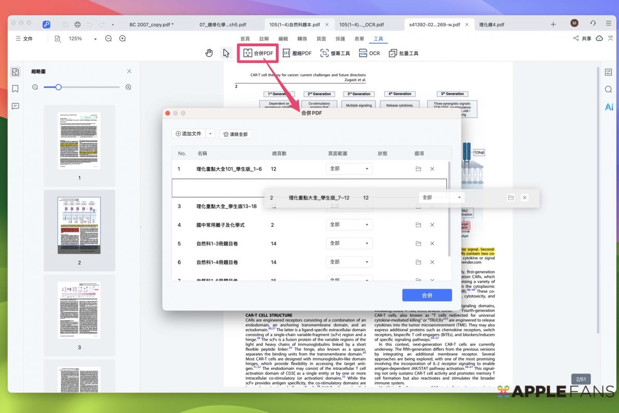Switch to the 註解 ribbon tab
Image resolution: width=619 pixels, height=413 pixels.
coord(264,39)
